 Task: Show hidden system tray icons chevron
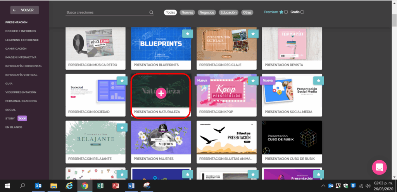click(x=323, y=186)
